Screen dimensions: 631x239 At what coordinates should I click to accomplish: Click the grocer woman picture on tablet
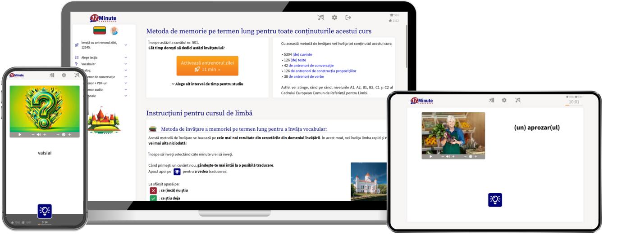coord(453,133)
